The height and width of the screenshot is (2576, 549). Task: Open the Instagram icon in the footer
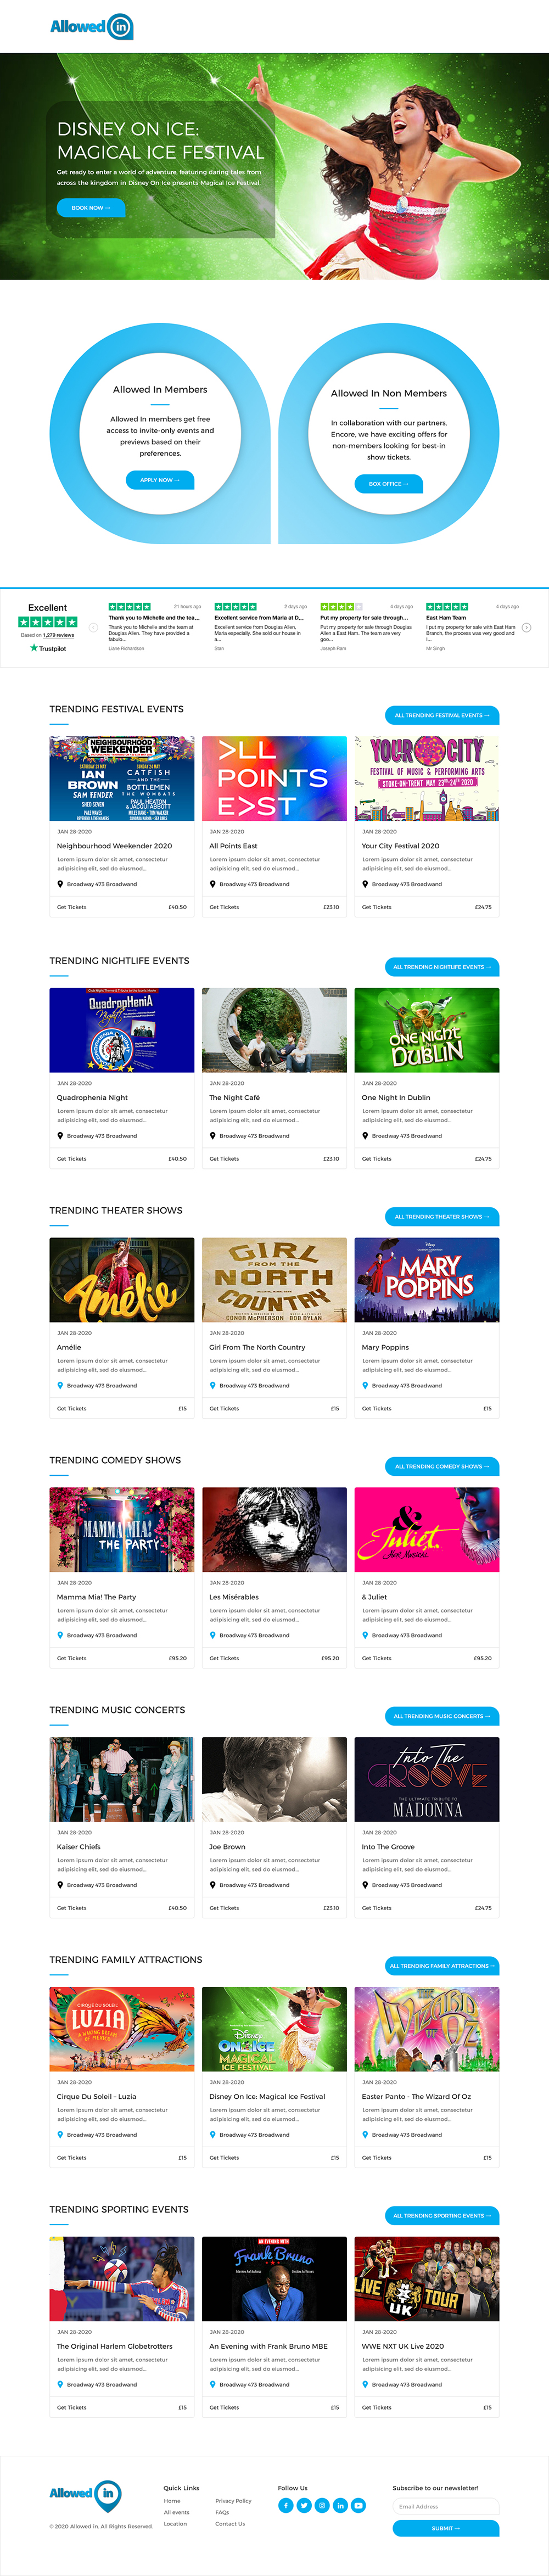click(x=322, y=2505)
